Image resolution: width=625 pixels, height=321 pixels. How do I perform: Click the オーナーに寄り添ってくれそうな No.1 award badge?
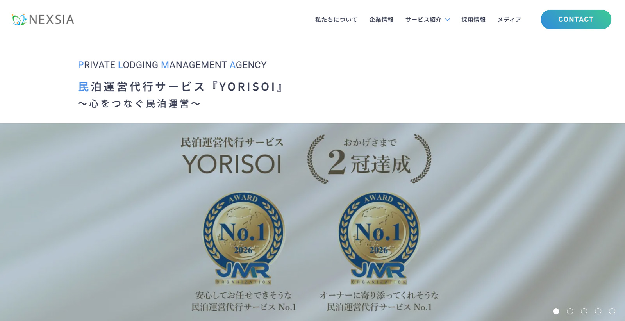point(379,238)
